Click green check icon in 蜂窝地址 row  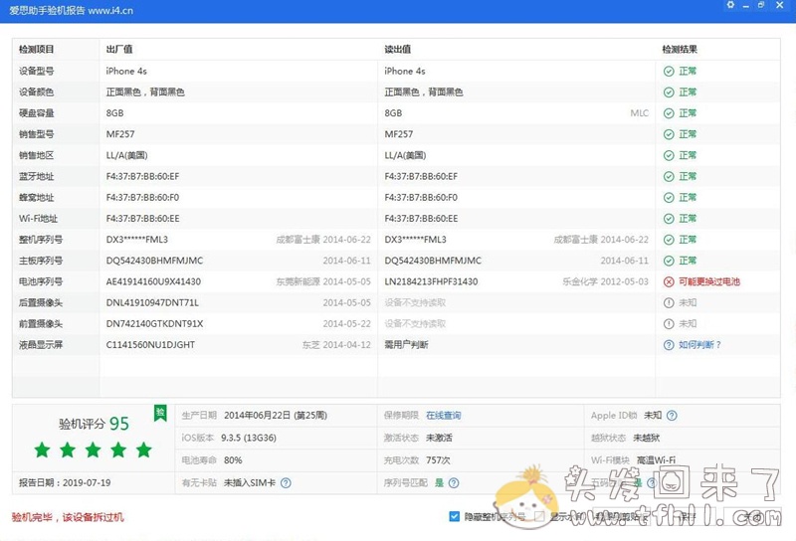coord(669,198)
